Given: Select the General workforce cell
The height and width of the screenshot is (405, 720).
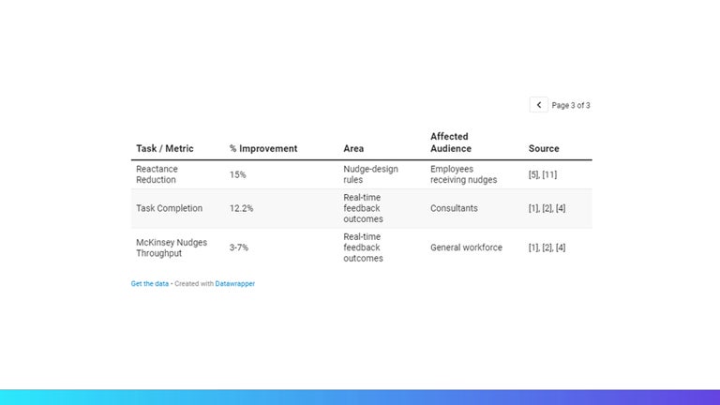Looking at the screenshot, I should tap(466, 247).
